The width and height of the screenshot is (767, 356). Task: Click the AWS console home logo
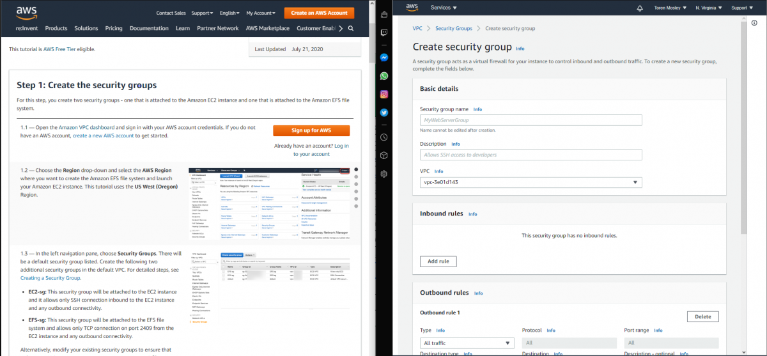pyautogui.click(x=412, y=8)
